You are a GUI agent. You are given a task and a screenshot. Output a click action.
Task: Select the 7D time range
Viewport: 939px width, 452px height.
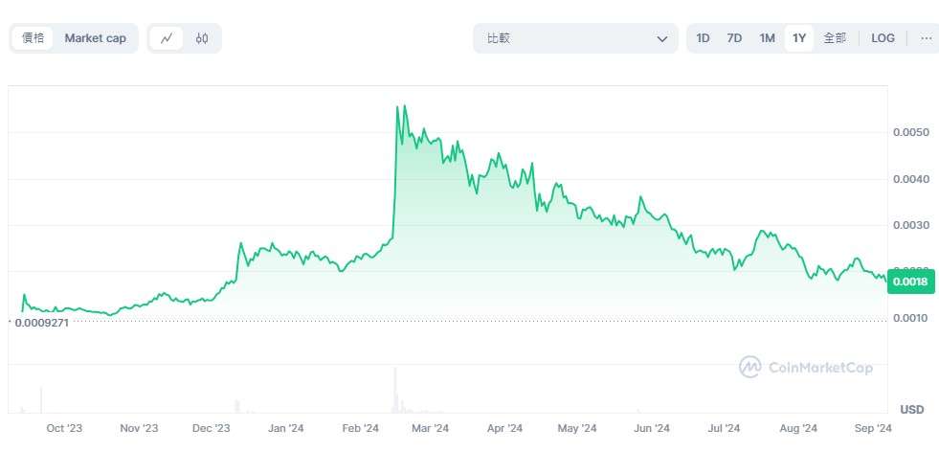click(x=734, y=38)
